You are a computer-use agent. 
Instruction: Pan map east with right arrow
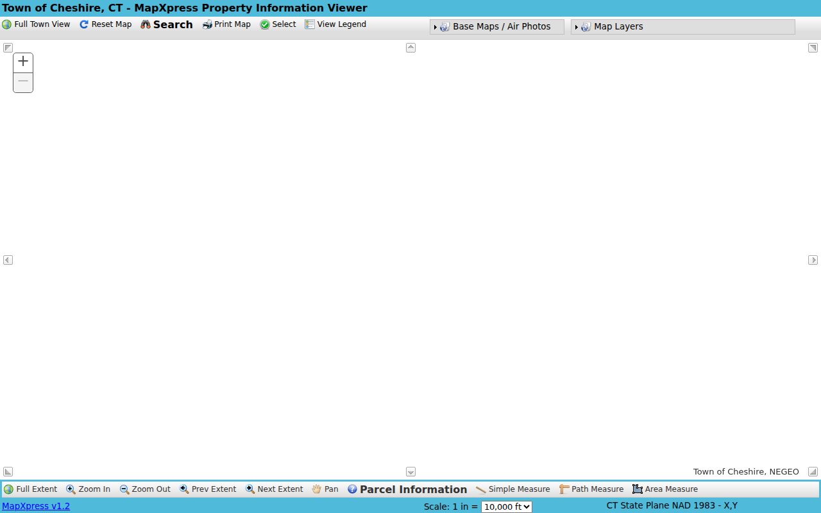[813, 260]
